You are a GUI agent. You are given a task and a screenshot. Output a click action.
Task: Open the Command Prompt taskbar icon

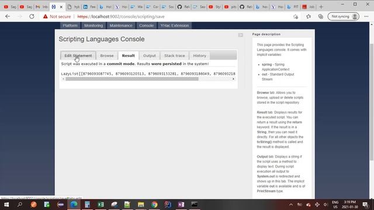click(195, 204)
